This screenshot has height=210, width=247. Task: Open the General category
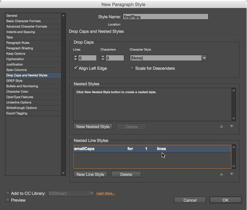click(x=33, y=15)
